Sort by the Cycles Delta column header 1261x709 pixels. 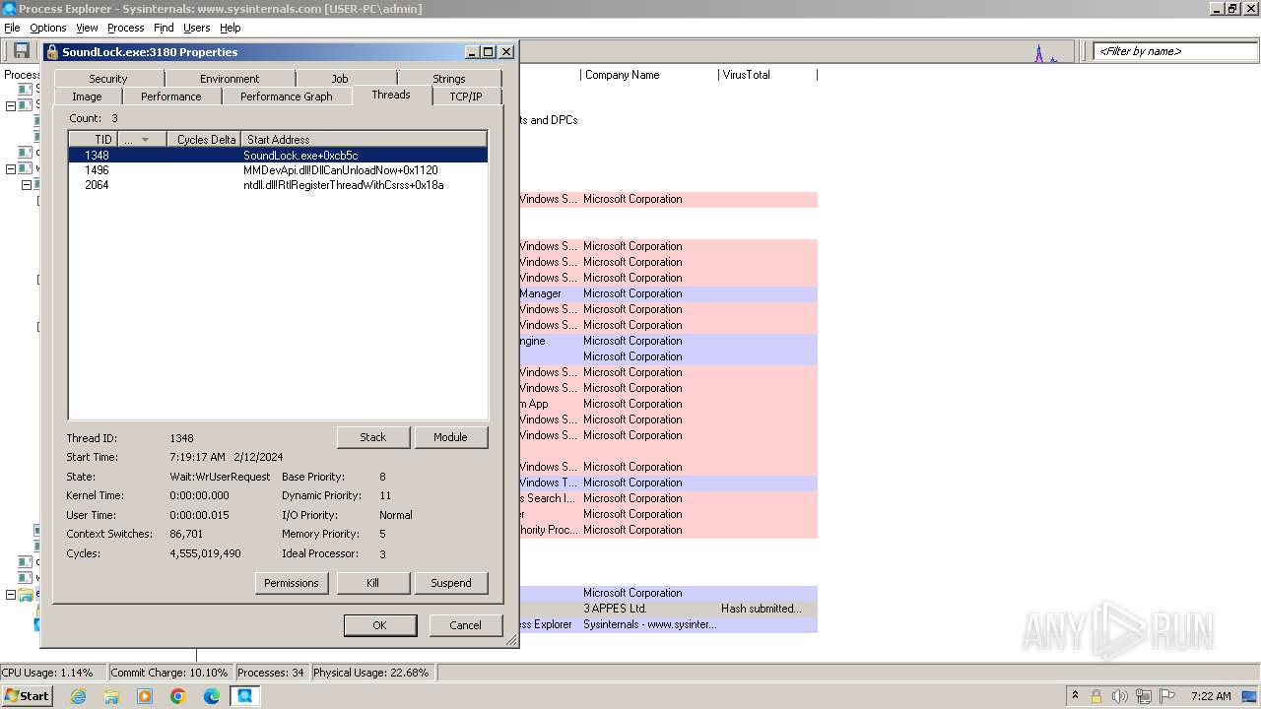click(x=204, y=140)
